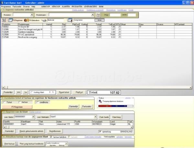Image resolution: width=194 pixels, height=148 pixels.
Task: Click the Einde link at top
Action: pos(131,10)
